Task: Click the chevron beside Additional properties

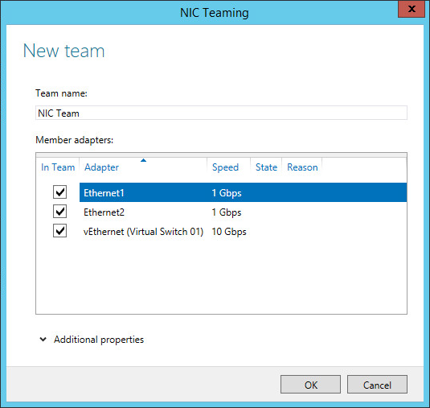Action: coord(43,340)
